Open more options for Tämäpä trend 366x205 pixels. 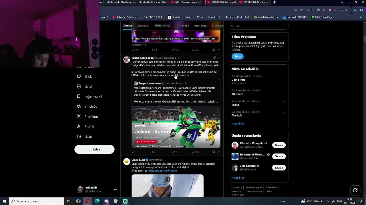[x=284, y=112]
